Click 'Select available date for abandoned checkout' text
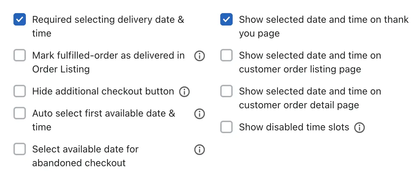415x180 pixels. (x=85, y=156)
